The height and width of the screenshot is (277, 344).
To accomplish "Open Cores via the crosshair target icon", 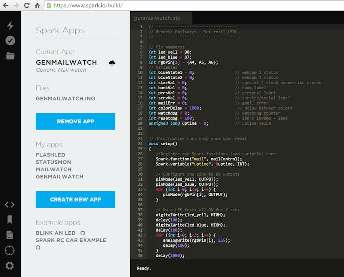I will coord(10,250).
